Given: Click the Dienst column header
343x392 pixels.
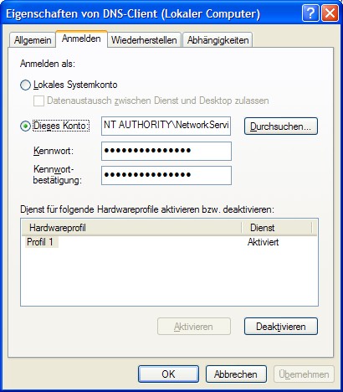Looking at the screenshot, I should point(277,228).
